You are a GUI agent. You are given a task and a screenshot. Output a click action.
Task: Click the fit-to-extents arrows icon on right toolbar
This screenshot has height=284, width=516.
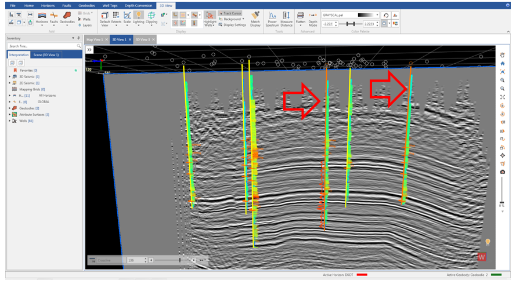point(503,97)
